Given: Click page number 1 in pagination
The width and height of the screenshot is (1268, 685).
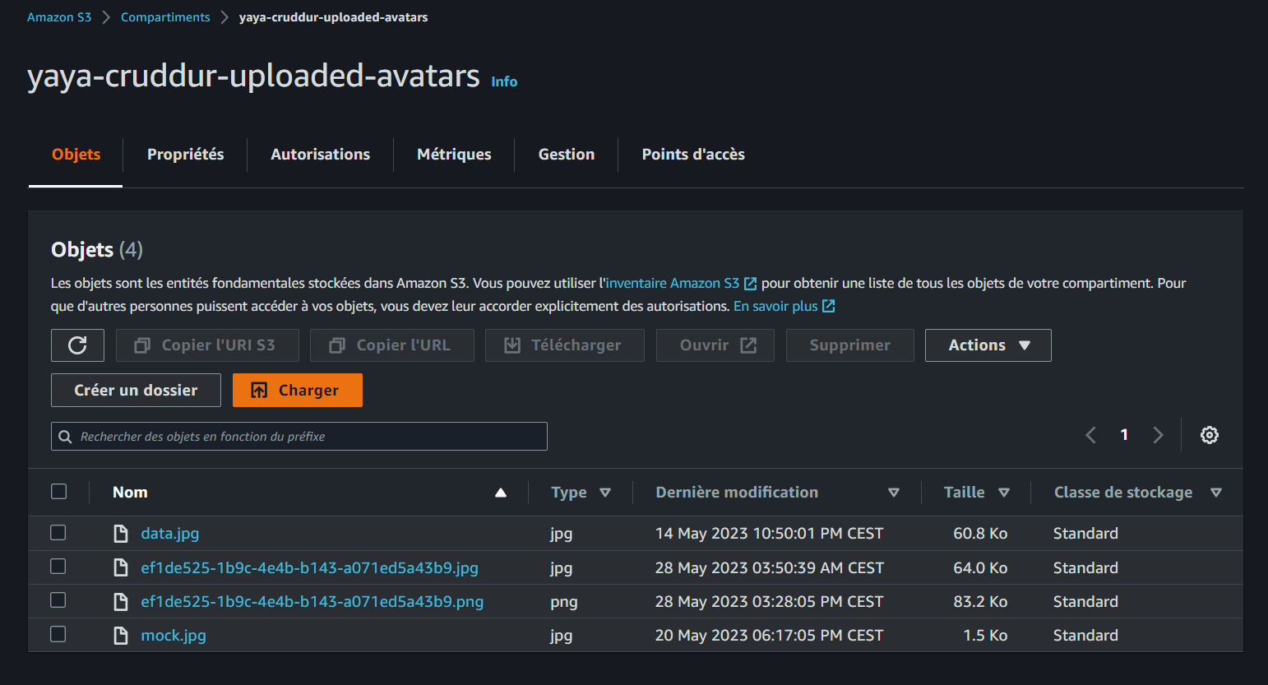Looking at the screenshot, I should [x=1124, y=435].
